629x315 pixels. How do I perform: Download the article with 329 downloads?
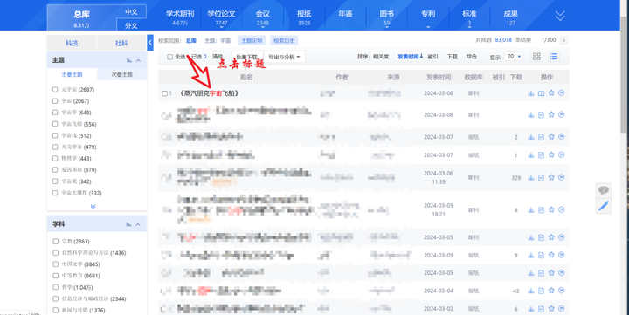pos(531,177)
